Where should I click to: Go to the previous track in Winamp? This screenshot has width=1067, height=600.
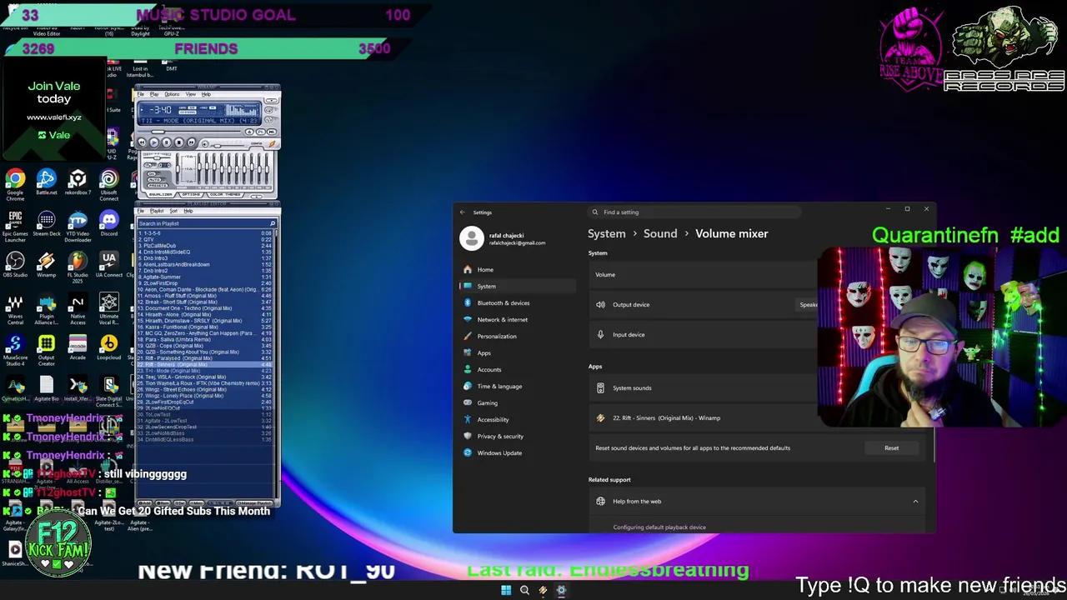143,142
